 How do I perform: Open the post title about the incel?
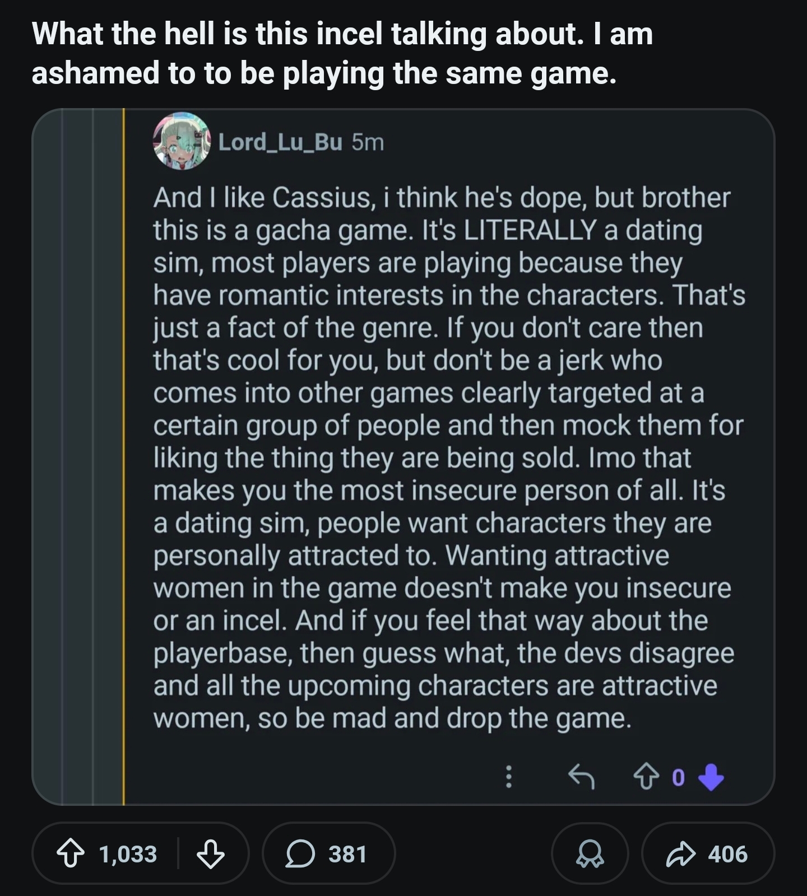(342, 53)
